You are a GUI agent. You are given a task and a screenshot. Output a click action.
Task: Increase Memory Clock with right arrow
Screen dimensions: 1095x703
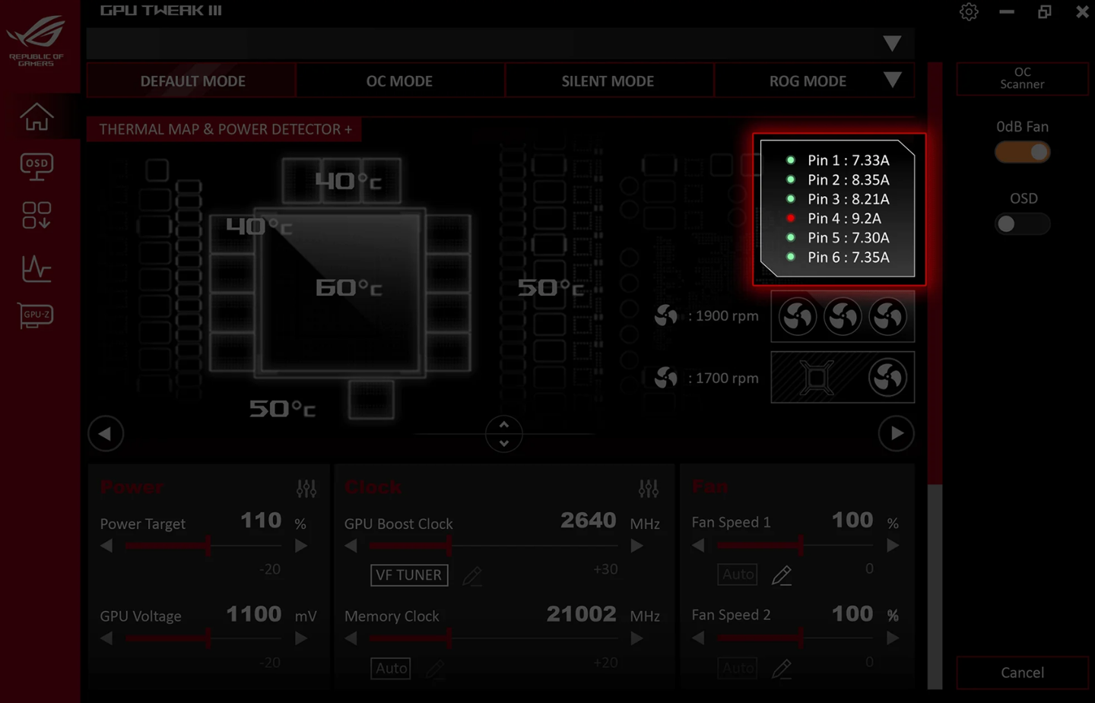pyautogui.click(x=637, y=638)
